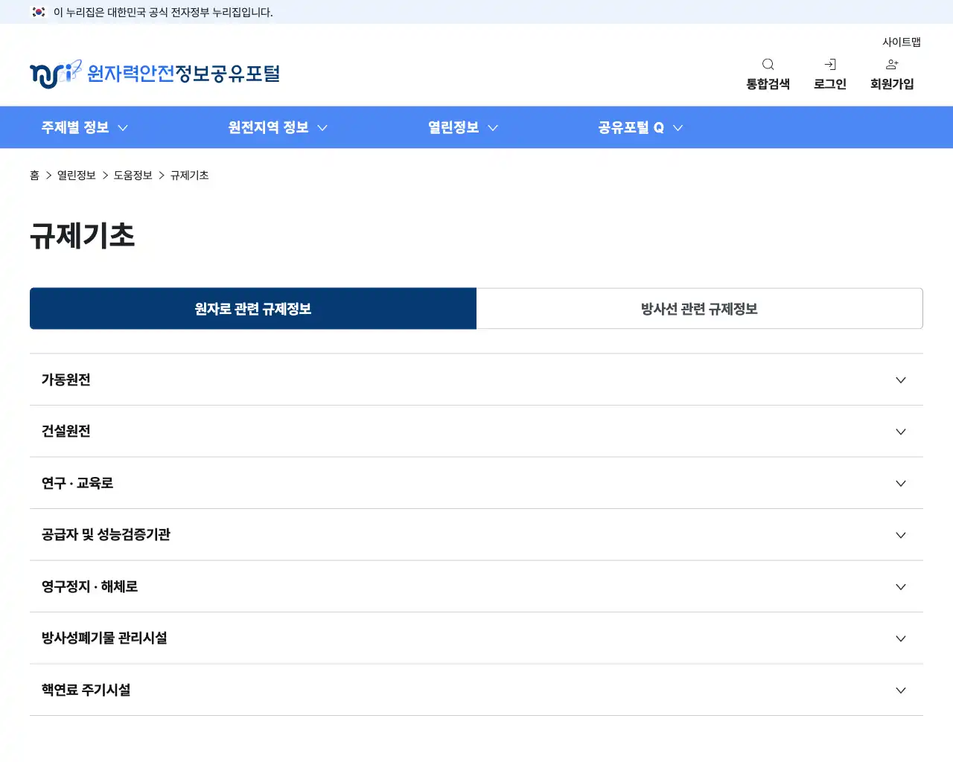Click the Korean flag icon in the banner
The image size is (953, 762).
(36, 12)
